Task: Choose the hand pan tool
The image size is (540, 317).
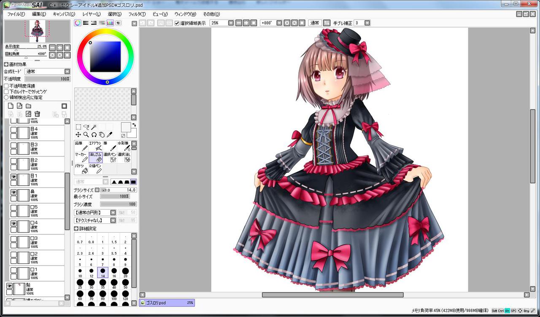Action: pyautogui.click(x=102, y=134)
